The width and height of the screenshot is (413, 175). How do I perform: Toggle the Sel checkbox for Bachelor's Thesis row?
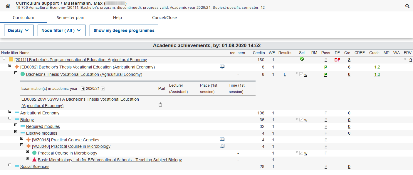[x=301, y=74]
